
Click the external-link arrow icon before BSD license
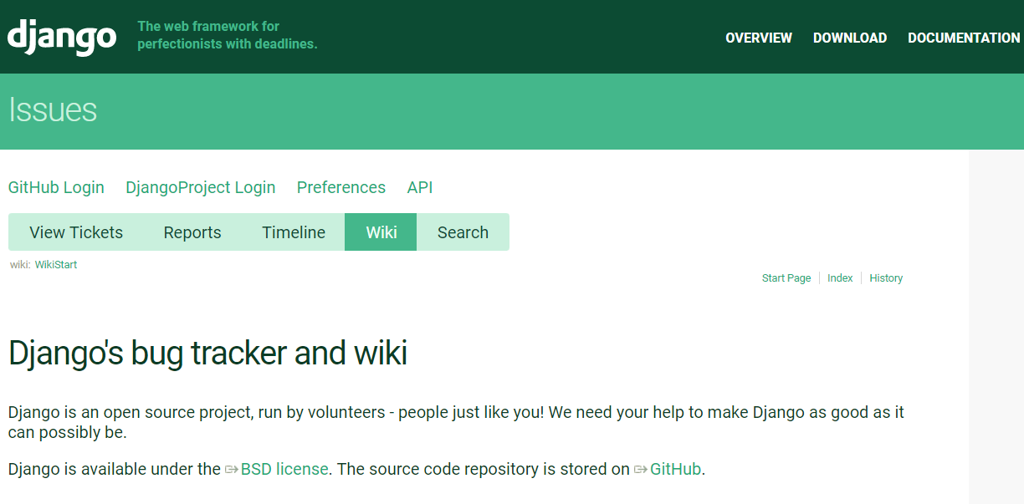[232, 470]
